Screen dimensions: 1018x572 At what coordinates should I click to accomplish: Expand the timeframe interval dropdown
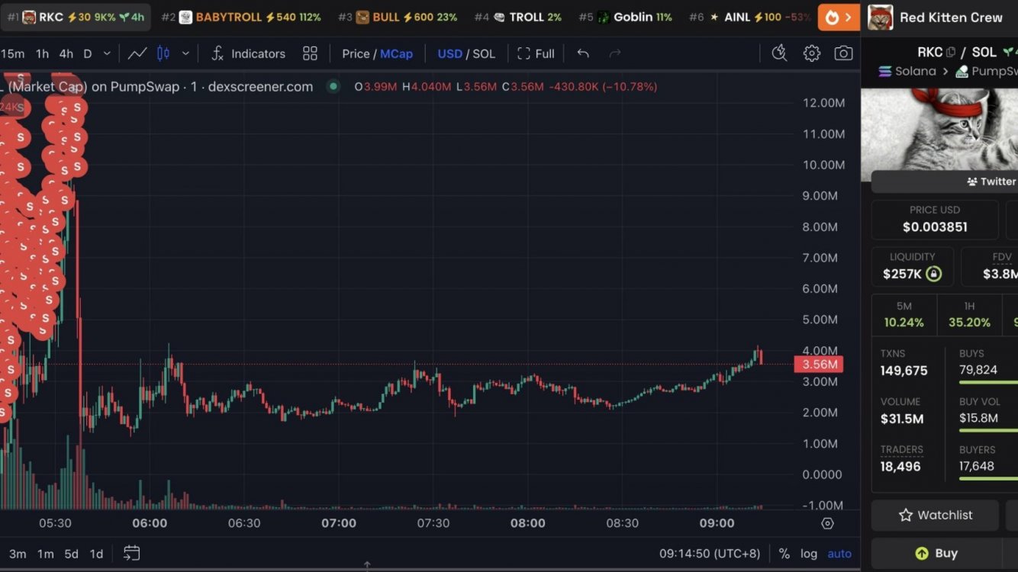pyautogui.click(x=107, y=53)
